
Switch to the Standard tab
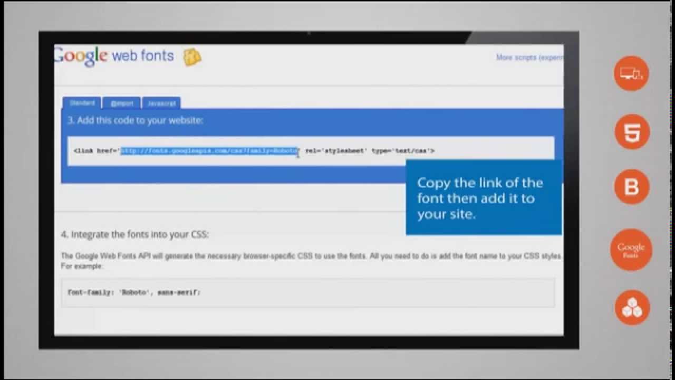pyautogui.click(x=82, y=103)
